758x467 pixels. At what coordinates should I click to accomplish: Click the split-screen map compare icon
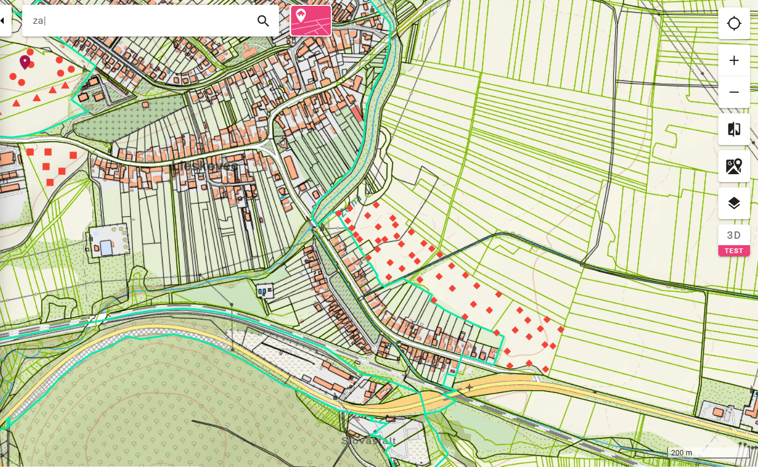pyautogui.click(x=734, y=129)
